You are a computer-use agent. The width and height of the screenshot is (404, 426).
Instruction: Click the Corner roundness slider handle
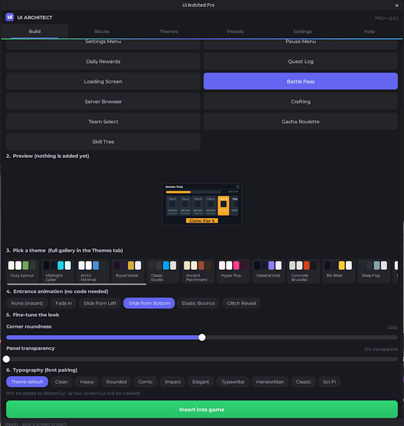pos(202,337)
